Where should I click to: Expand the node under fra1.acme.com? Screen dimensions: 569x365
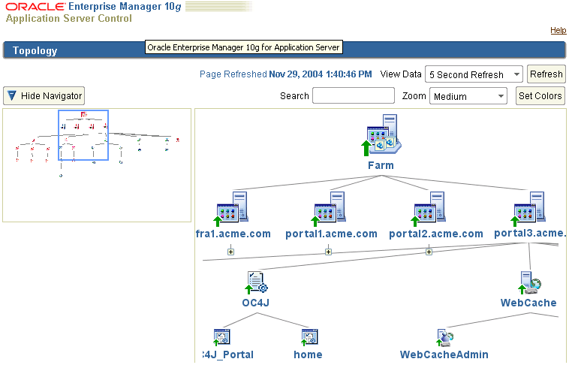coord(230,252)
